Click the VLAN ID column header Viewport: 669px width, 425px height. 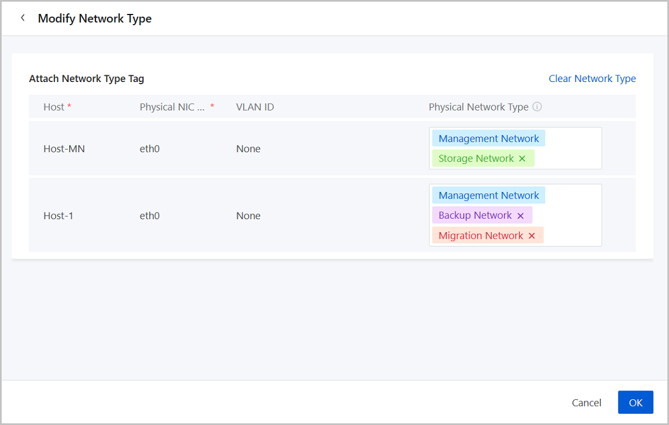(x=255, y=107)
